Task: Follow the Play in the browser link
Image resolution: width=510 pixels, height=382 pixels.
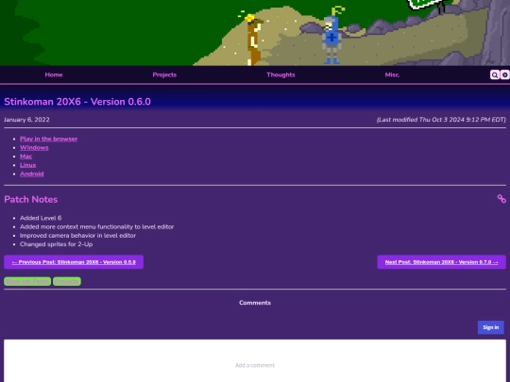Action: tap(48, 139)
